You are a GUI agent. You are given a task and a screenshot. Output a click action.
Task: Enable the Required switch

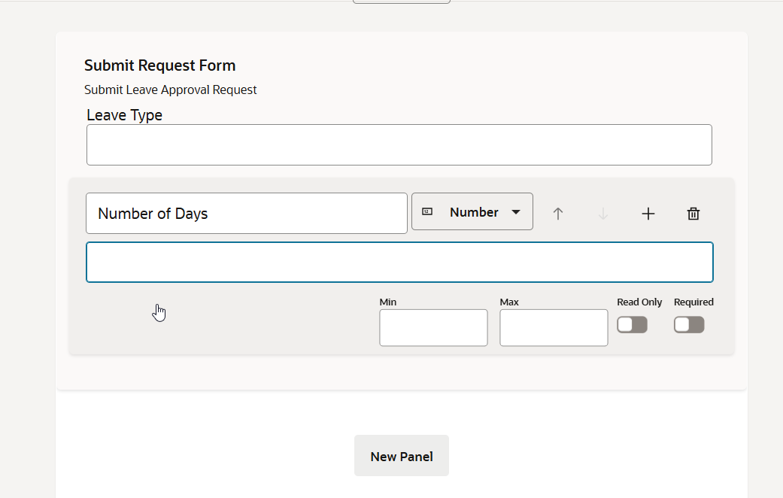[x=689, y=324]
